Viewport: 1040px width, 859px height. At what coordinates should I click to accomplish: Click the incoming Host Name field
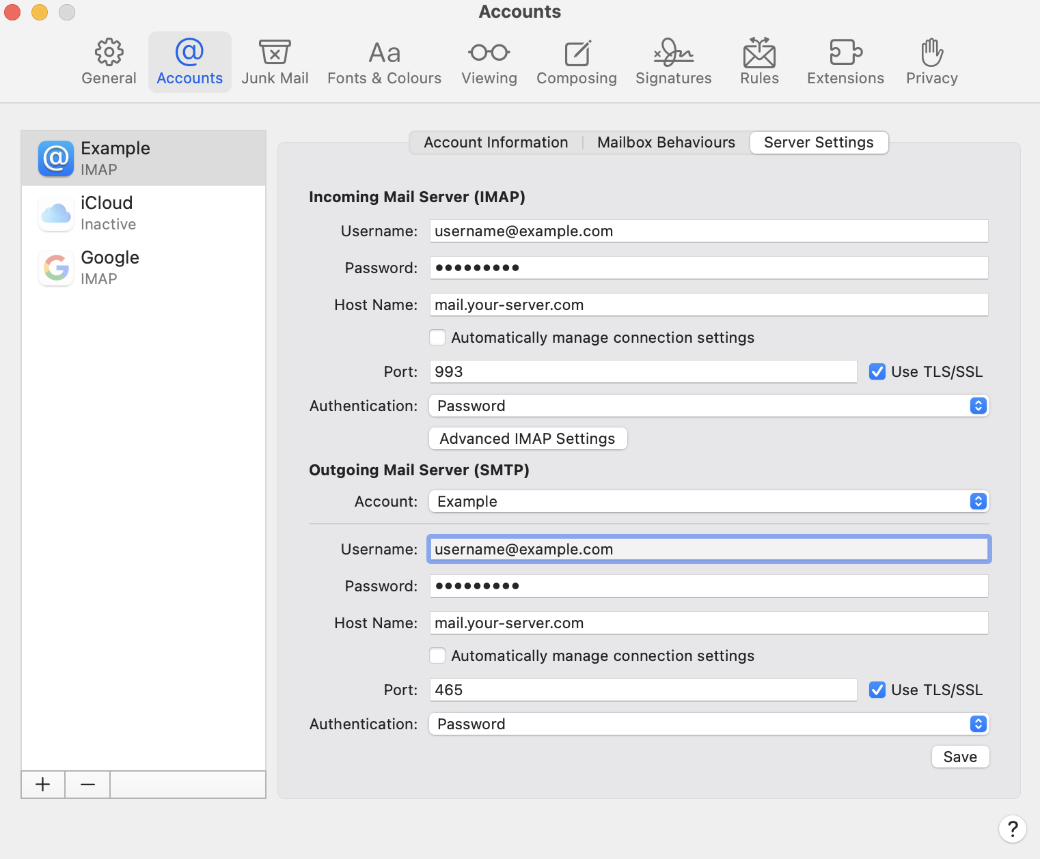tap(709, 305)
